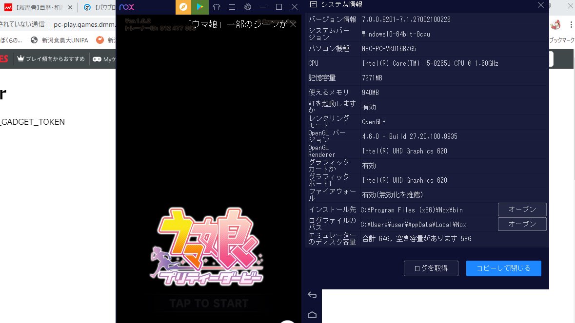575x323 pixels.
Task: Click the browser address bar pc-play.games.dmm
Action: coord(84,24)
